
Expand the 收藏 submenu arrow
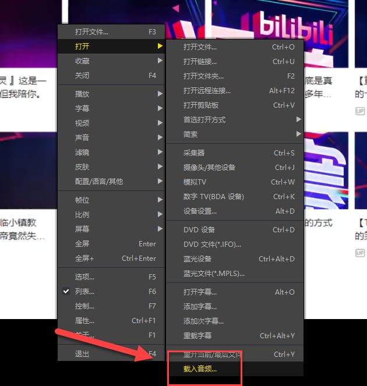pos(160,61)
